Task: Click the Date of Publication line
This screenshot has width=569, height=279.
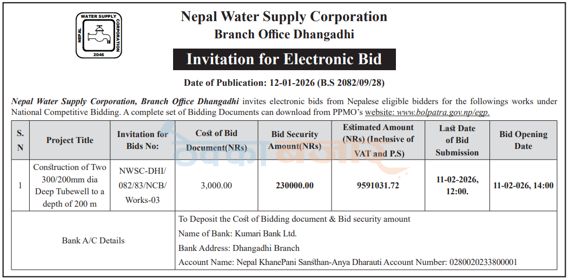Action: [284, 83]
